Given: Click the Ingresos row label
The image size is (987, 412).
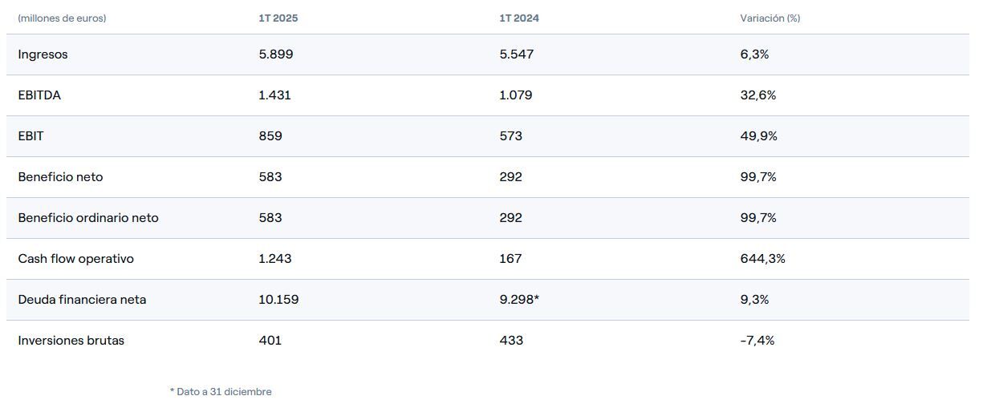Looking at the screenshot, I should coord(43,55).
